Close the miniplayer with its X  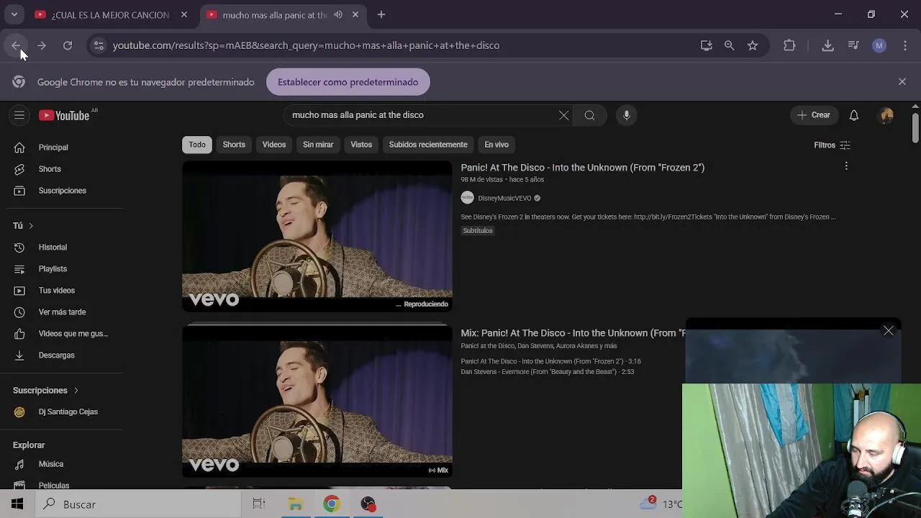(889, 331)
